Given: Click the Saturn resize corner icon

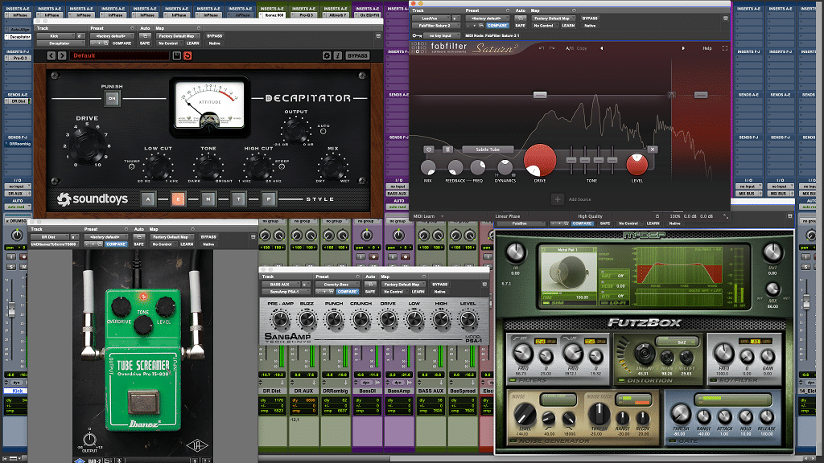Looking at the screenshot, I should click(x=726, y=216).
